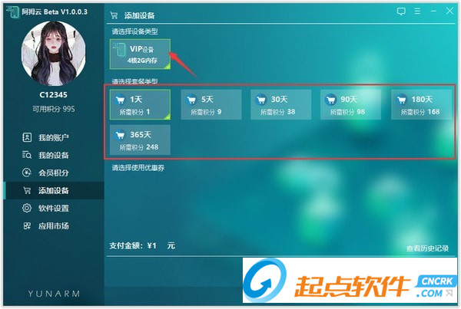
Task: Click the 我的设备 device list icon
Action: pos(27,155)
